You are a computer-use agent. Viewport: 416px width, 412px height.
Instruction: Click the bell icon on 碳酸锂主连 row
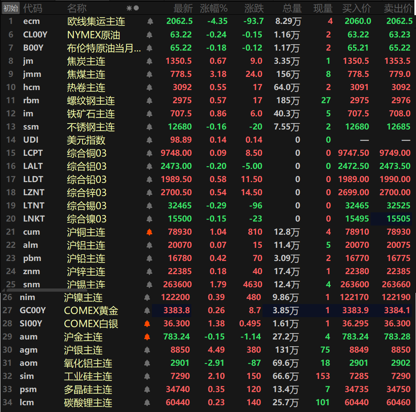coord(147,402)
